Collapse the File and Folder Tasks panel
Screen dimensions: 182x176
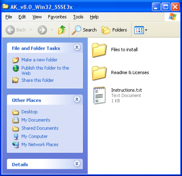(x=77, y=47)
